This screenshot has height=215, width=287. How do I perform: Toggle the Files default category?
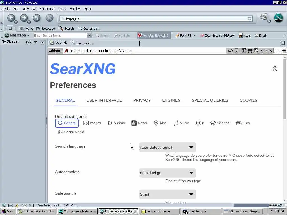[x=243, y=123]
